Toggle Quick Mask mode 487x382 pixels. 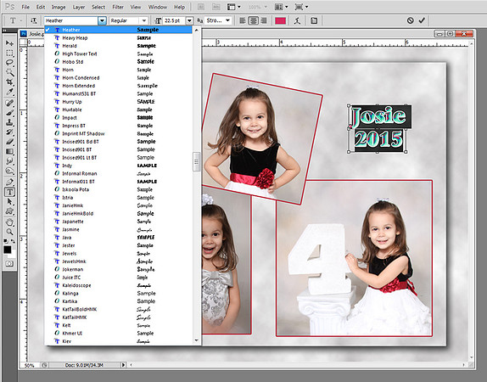[9, 263]
